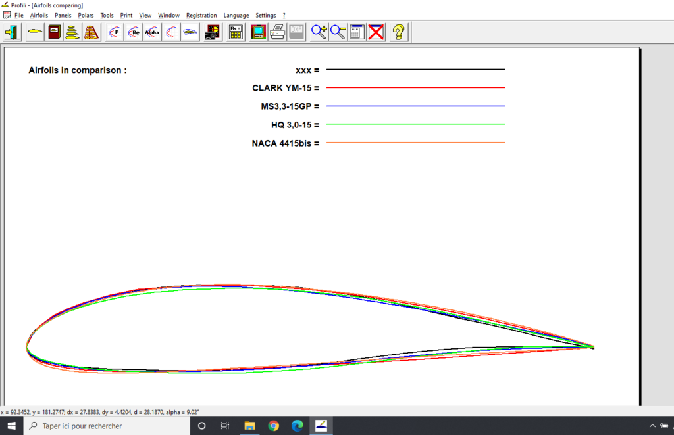Click the Re polar toolbar icon
This screenshot has width=674, height=435.
click(x=134, y=32)
